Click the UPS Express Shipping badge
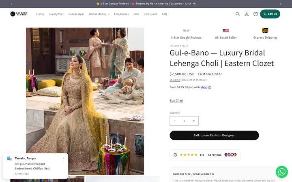Viewport: 292px width, 182px height. pos(265,30)
